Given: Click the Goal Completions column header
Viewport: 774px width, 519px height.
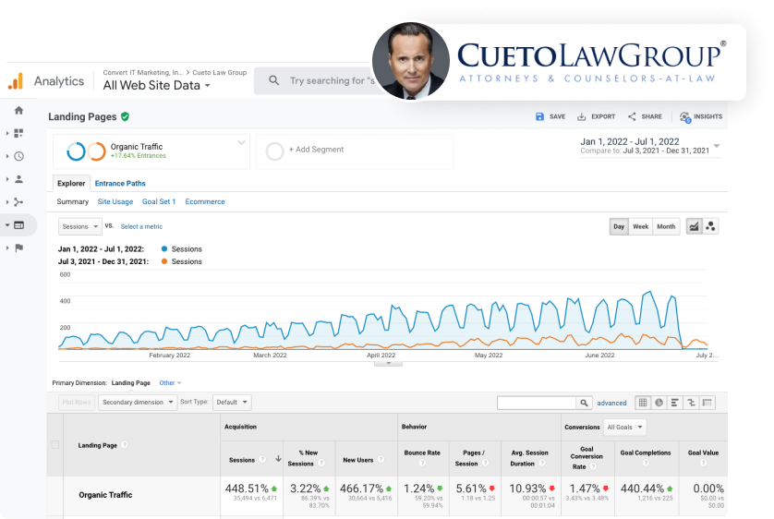Looking at the screenshot, I should pos(646,453).
